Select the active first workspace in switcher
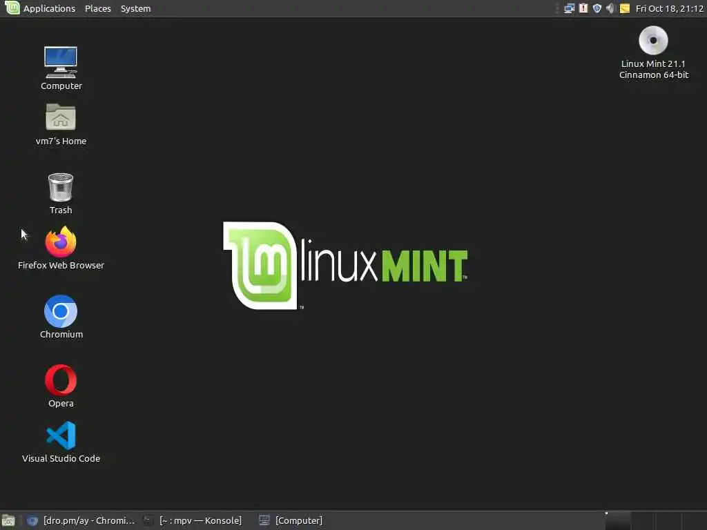The image size is (707, 530). tap(617, 520)
